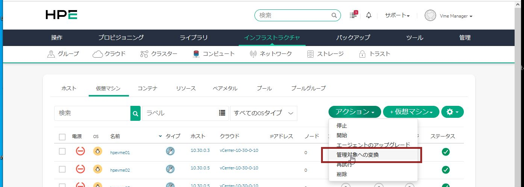524x187 pixels.
Task: Click the label list icon
Action: point(222,113)
